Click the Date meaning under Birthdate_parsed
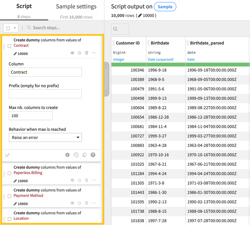Image resolution: width=250 pixels, height=225 pixels. pos(191,59)
